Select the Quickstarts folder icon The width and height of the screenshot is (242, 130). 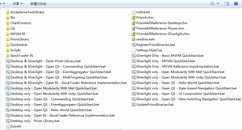coord(8,45)
